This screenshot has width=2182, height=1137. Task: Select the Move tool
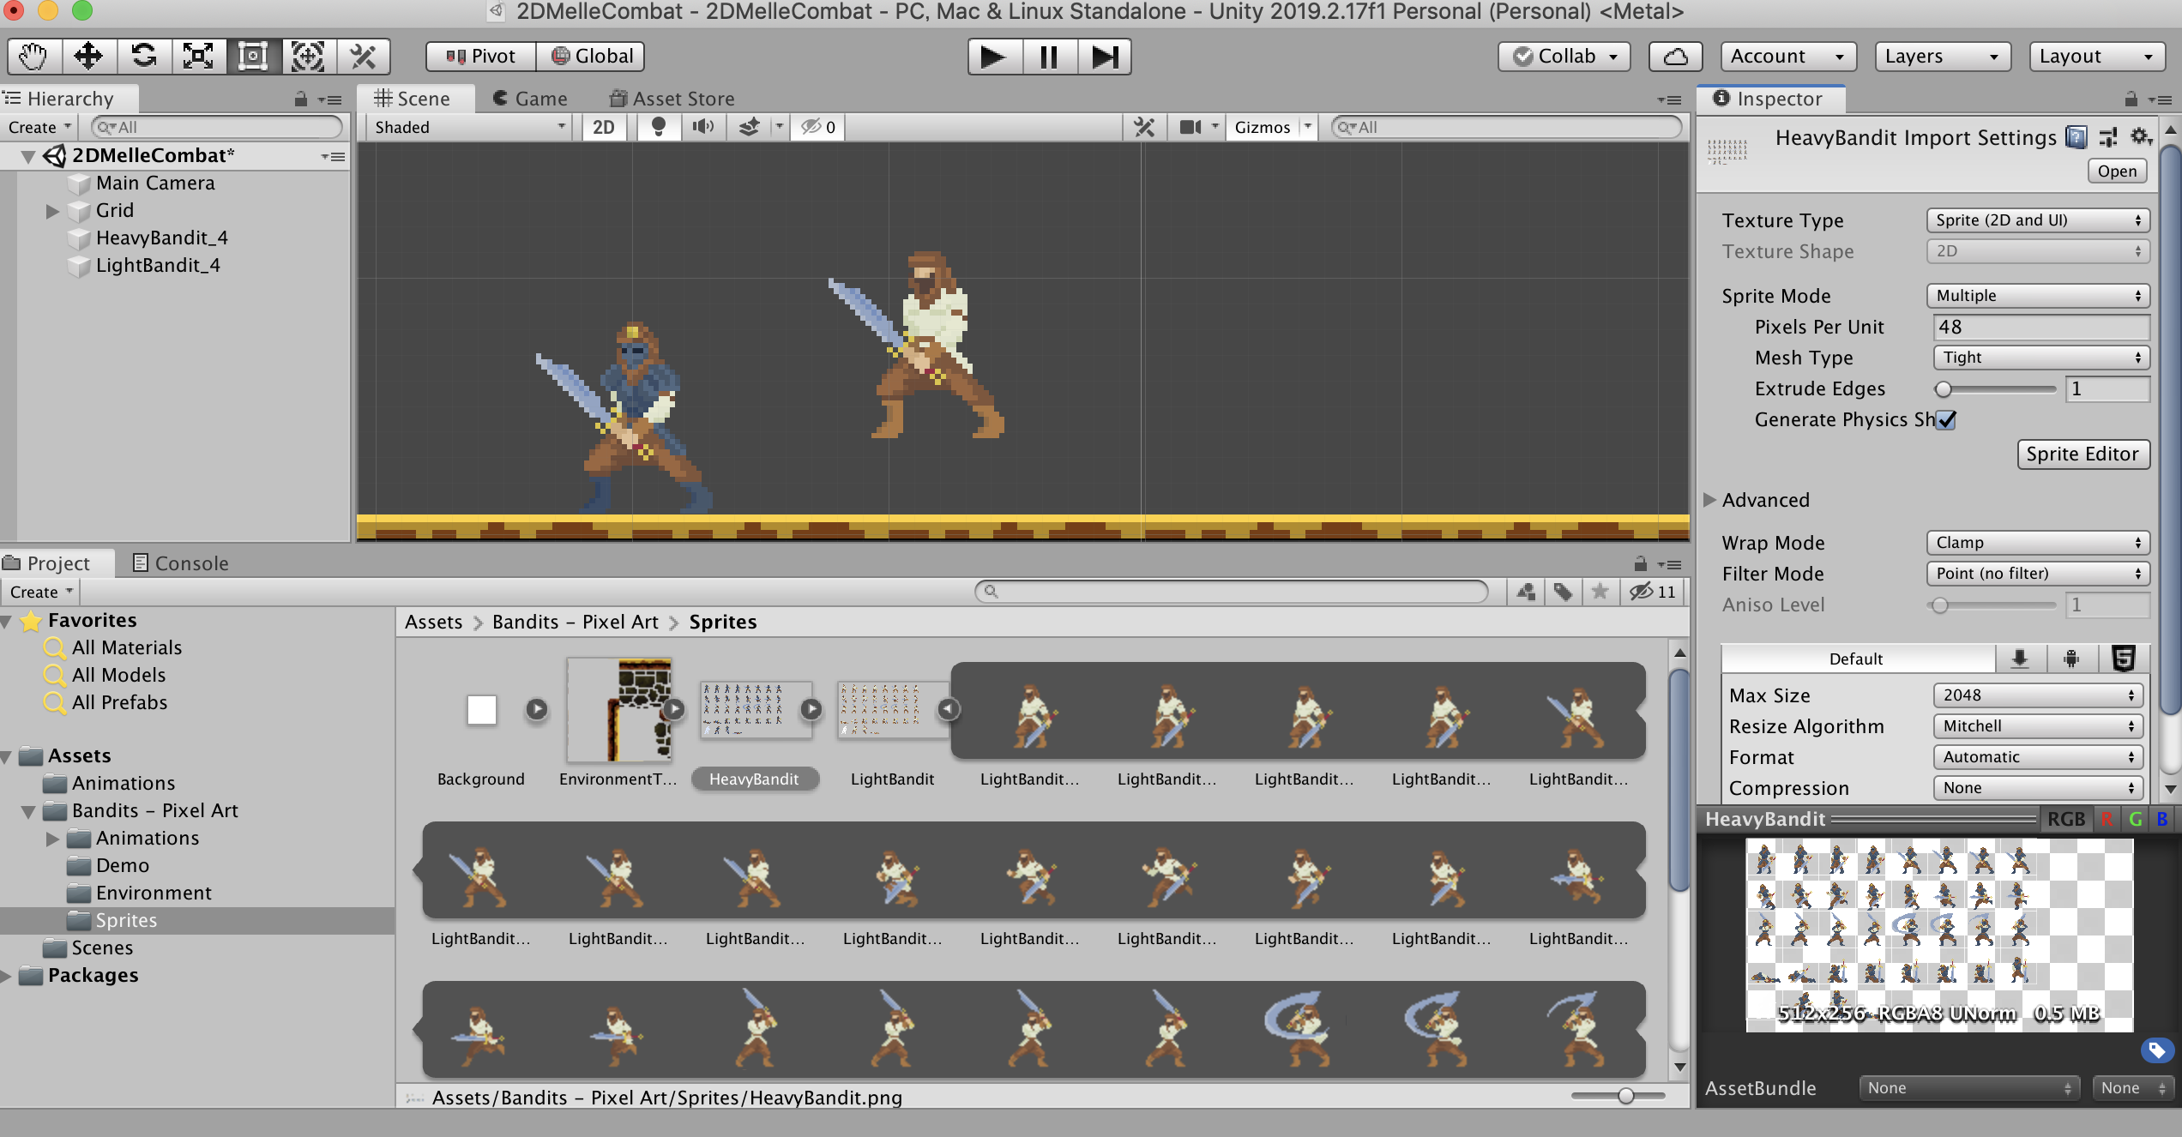coord(88,57)
